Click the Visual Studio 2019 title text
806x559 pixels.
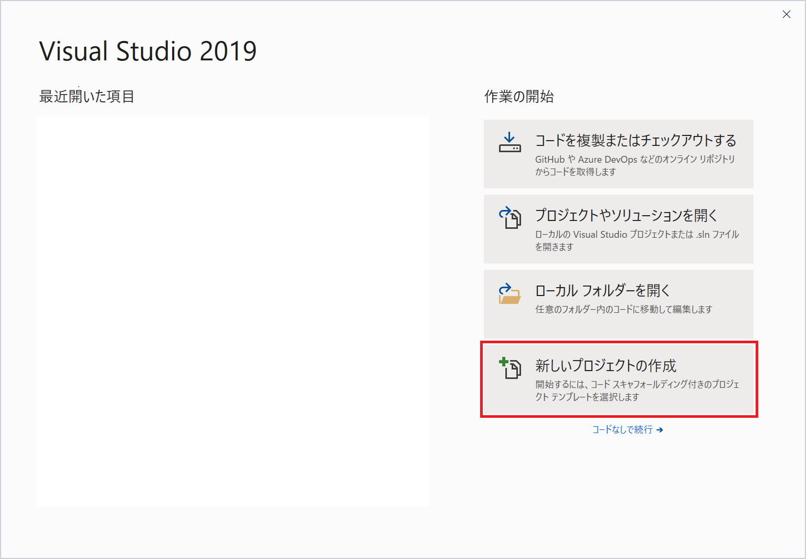click(148, 51)
